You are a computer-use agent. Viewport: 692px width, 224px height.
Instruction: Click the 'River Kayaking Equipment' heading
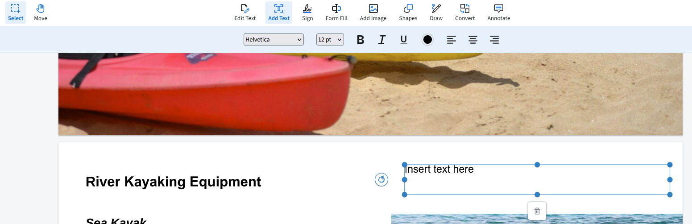point(174,182)
